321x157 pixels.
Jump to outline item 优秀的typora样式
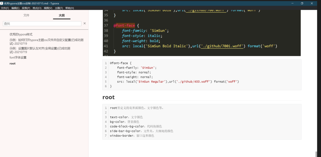pyautogui.click(x=21, y=34)
